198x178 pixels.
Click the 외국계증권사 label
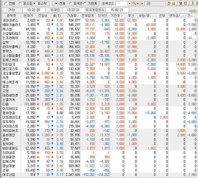point(95,10)
